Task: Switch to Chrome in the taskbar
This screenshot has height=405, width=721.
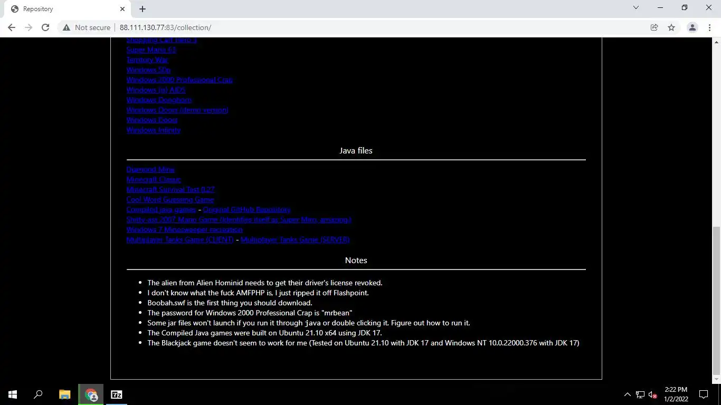Action: click(91, 394)
